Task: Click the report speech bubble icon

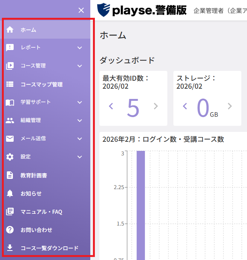Action: click(10, 48)
